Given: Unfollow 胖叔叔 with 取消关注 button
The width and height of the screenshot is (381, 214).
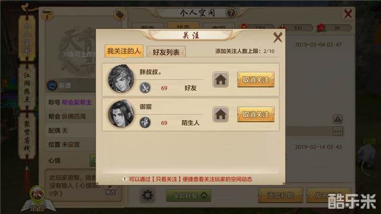Looking at the screenshot, I should tap(256, 80).
